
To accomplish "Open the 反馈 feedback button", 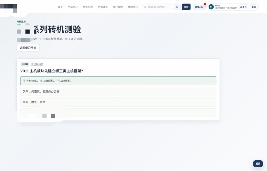I will (x=258, y=164).
